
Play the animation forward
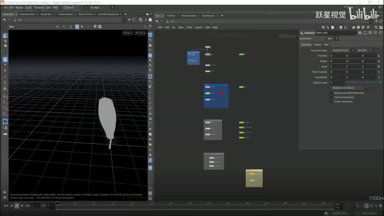point(22,205)
